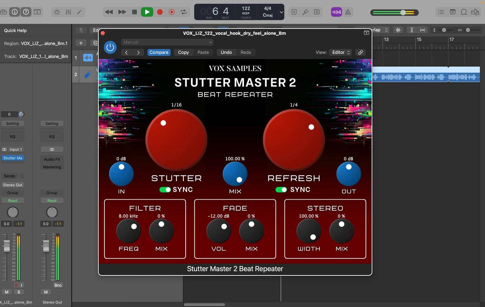Viewport: 485px width, 307px height.
Task: Click the blue IN gain knob
Action: (122, 174)
